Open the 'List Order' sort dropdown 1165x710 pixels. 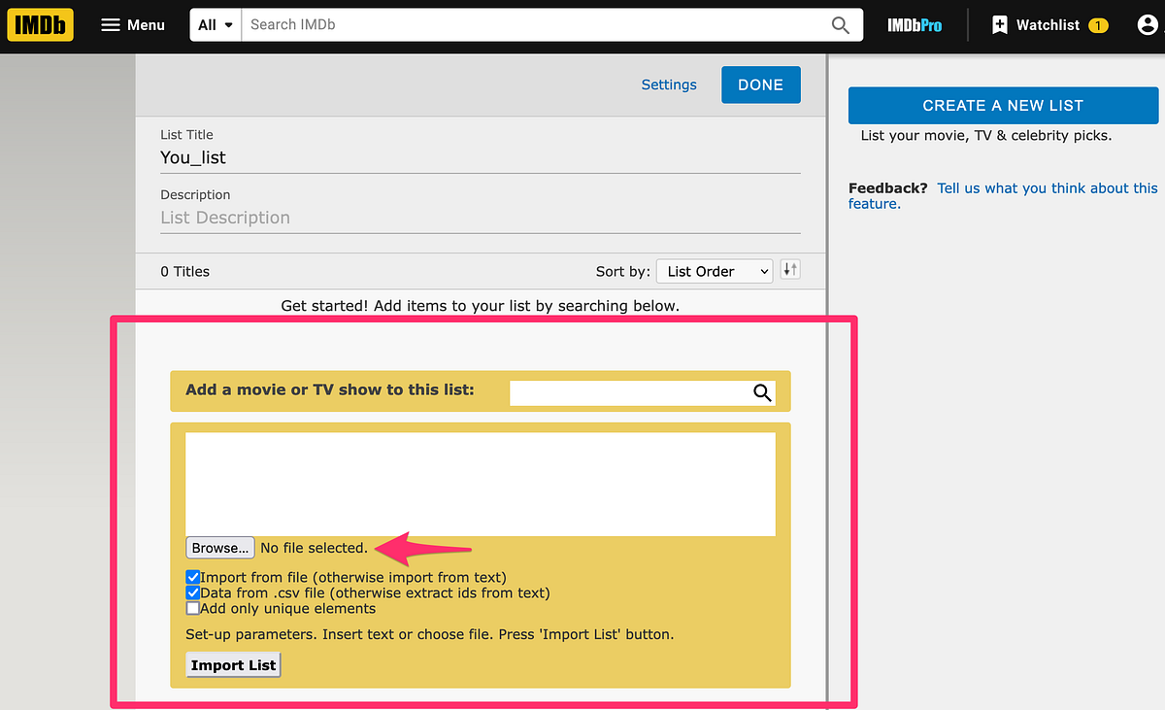click(714, 270)
